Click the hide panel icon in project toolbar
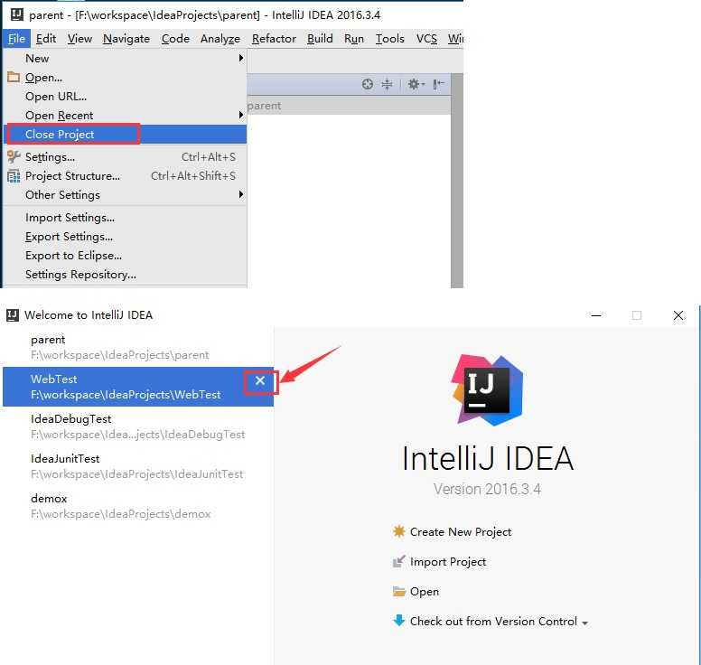The height and width of the screenshot is (665, 701). [438, 84]
